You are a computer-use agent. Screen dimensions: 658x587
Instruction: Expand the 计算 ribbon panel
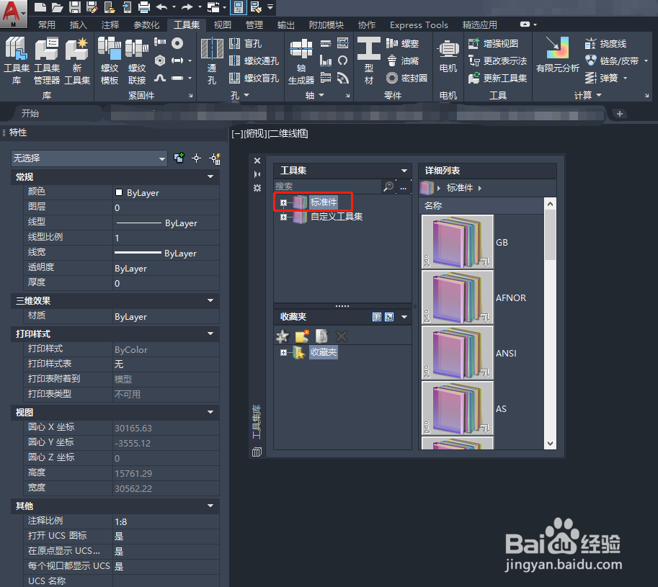tap(588, 96)
